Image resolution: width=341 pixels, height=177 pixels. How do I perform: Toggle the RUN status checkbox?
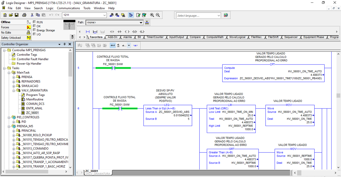[34, 22]
